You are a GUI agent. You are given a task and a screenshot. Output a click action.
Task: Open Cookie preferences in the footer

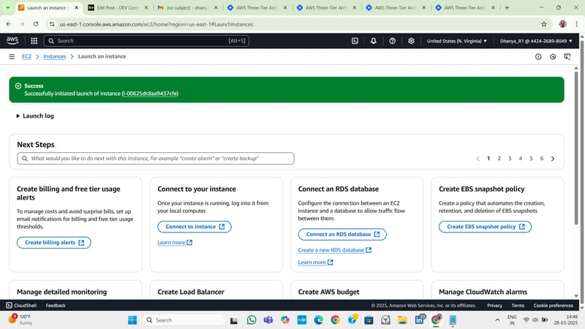(x=553, y=306)
